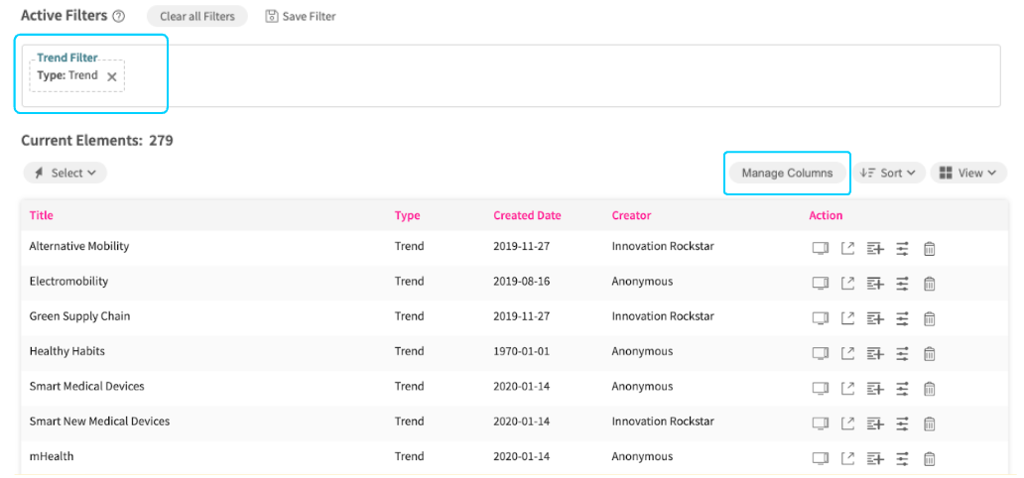Viewport: 1024px width, 478px height.
Task: Click the sliders icon in the Electromobility row
Action: pyautogui.click(x=902, y=283)
